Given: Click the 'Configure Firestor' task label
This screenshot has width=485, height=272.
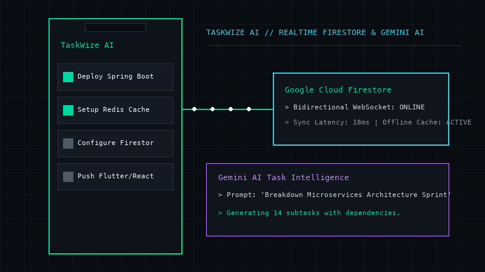Looking at the screenshot, I should [x=115, y=143].
